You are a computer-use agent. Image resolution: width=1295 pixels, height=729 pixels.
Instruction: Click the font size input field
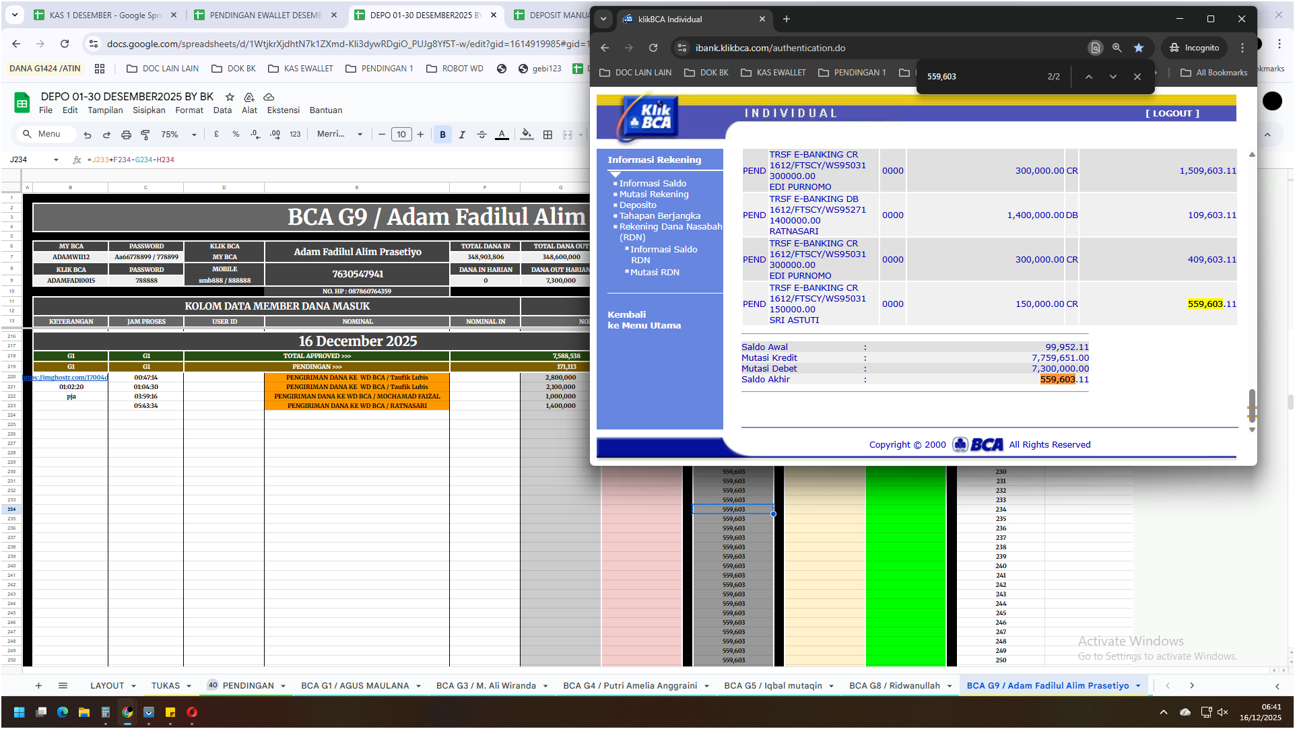[401, 135]
